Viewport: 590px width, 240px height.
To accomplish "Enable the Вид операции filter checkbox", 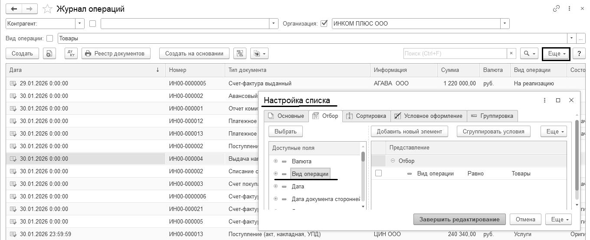I will tap(49, 38).
